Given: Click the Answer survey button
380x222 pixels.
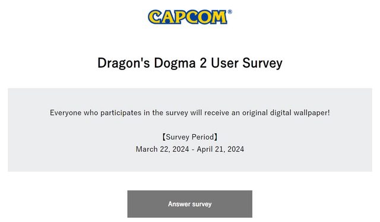Looking at the screenshot, I should coord(190,204).
